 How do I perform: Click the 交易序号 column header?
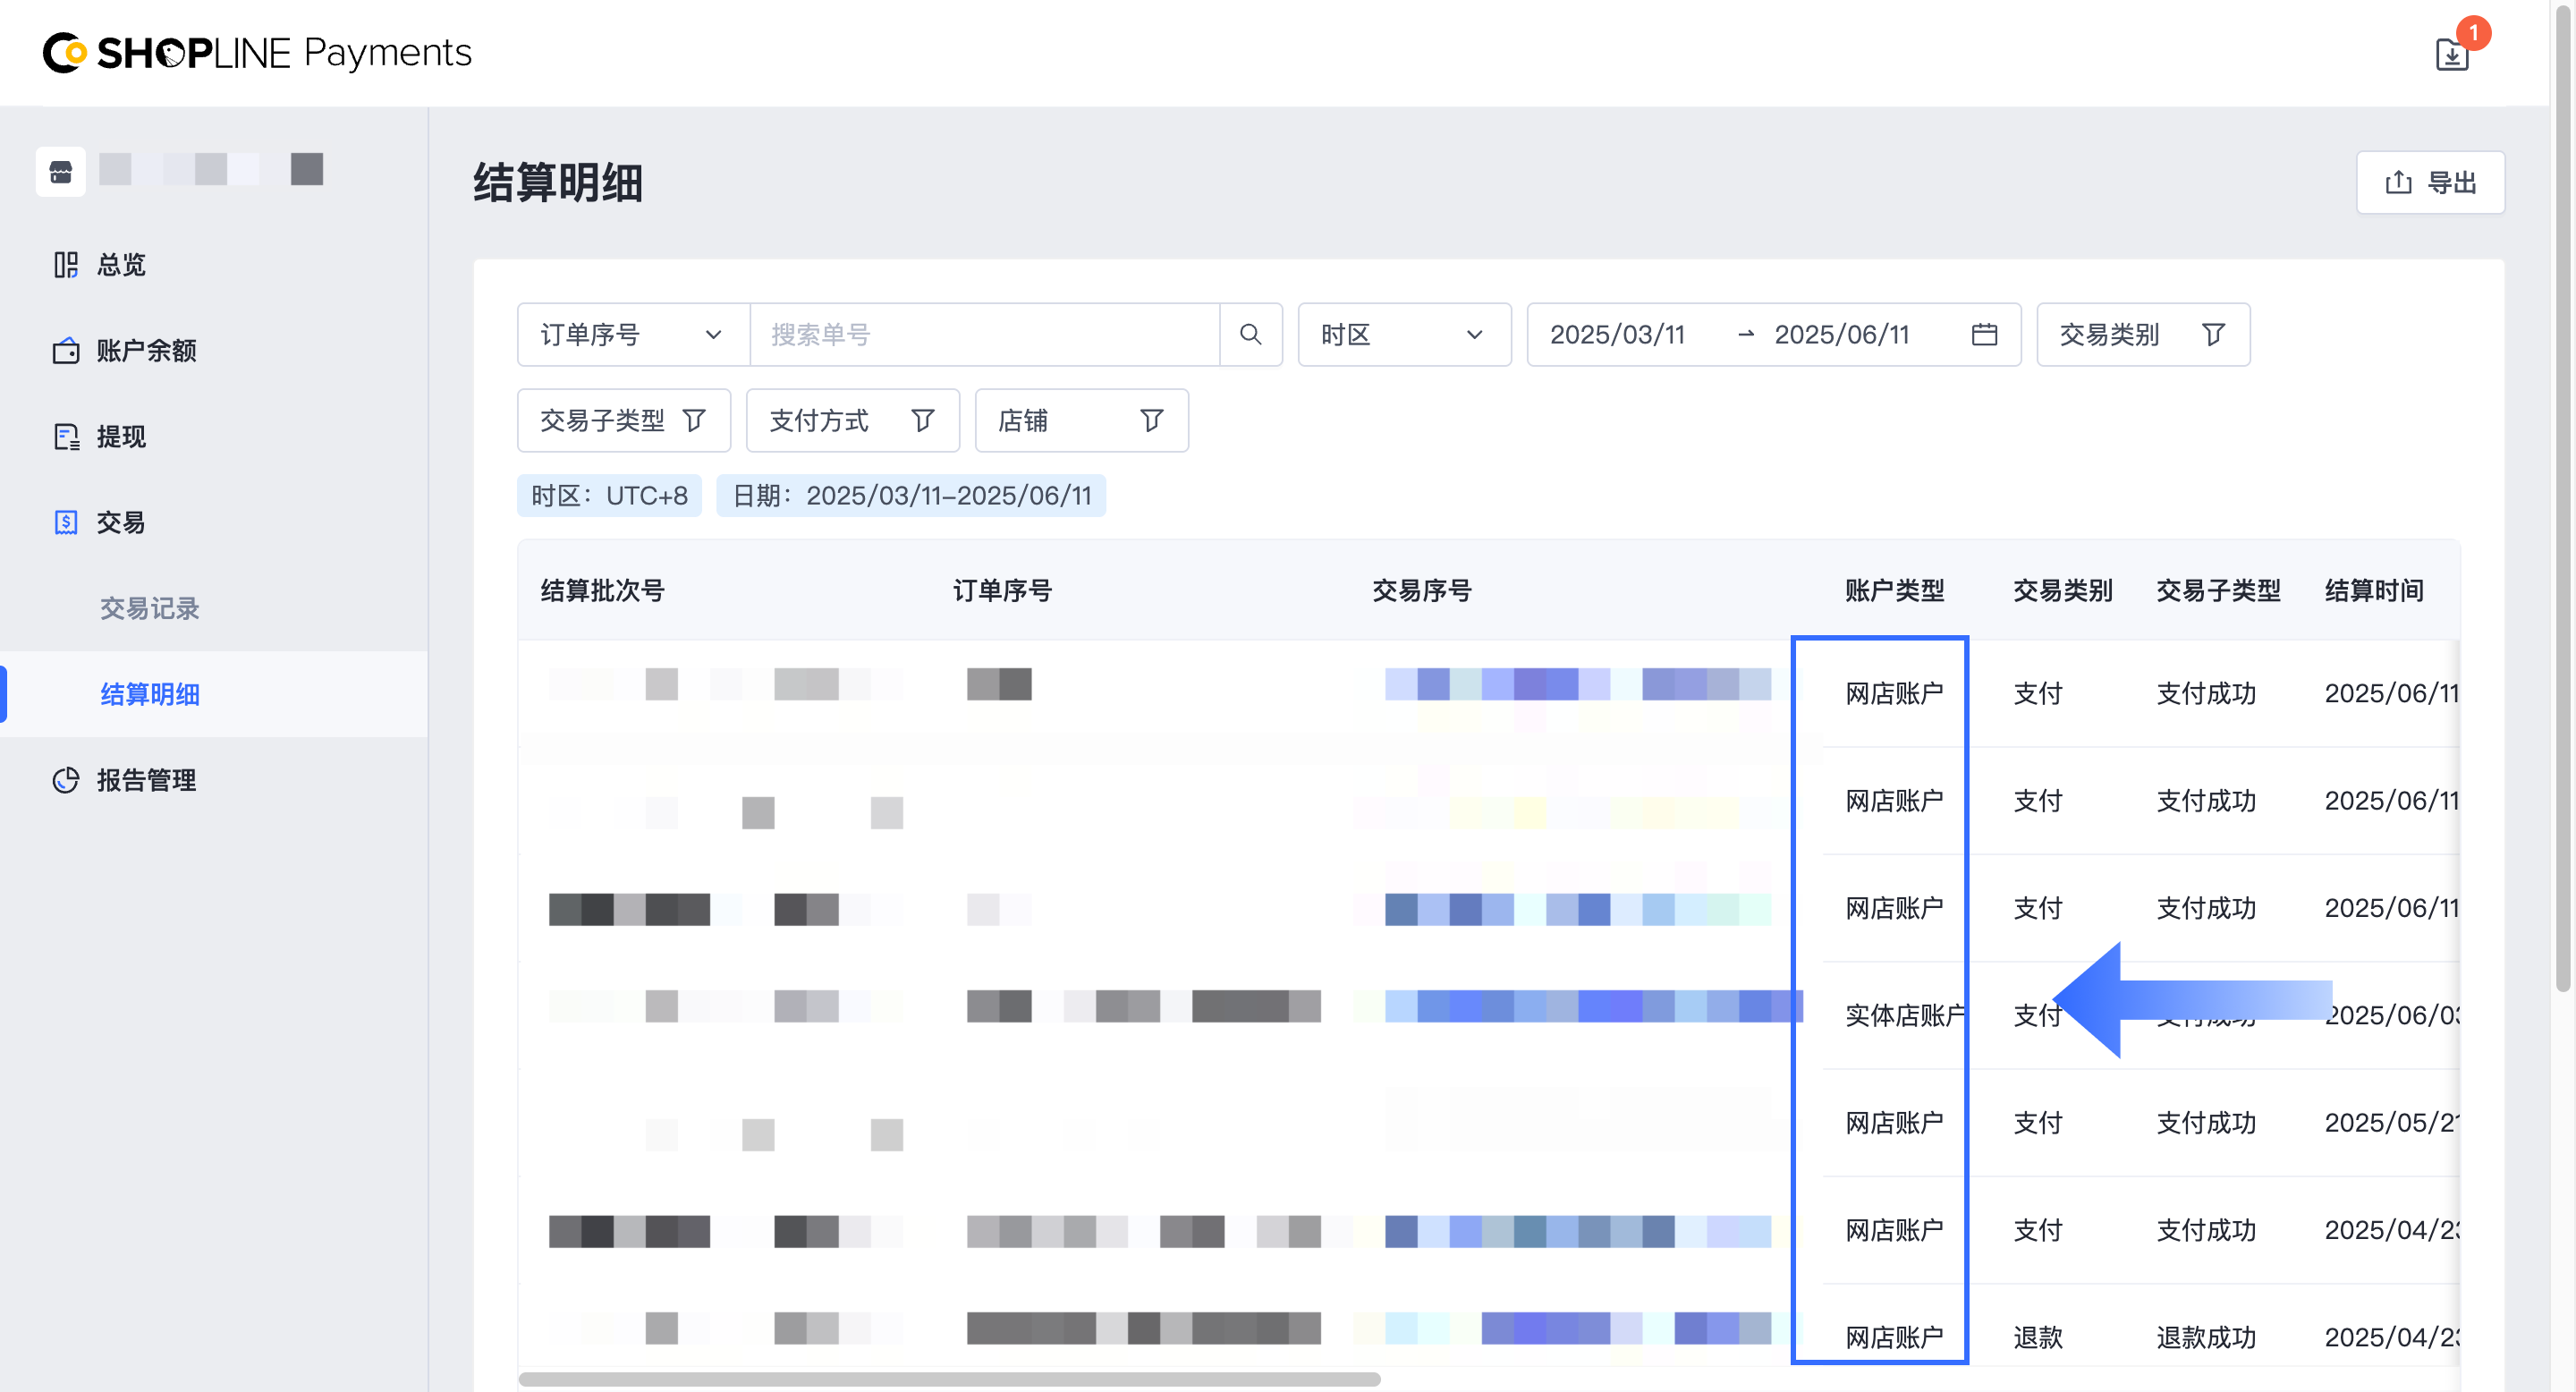coord(1422,591)
